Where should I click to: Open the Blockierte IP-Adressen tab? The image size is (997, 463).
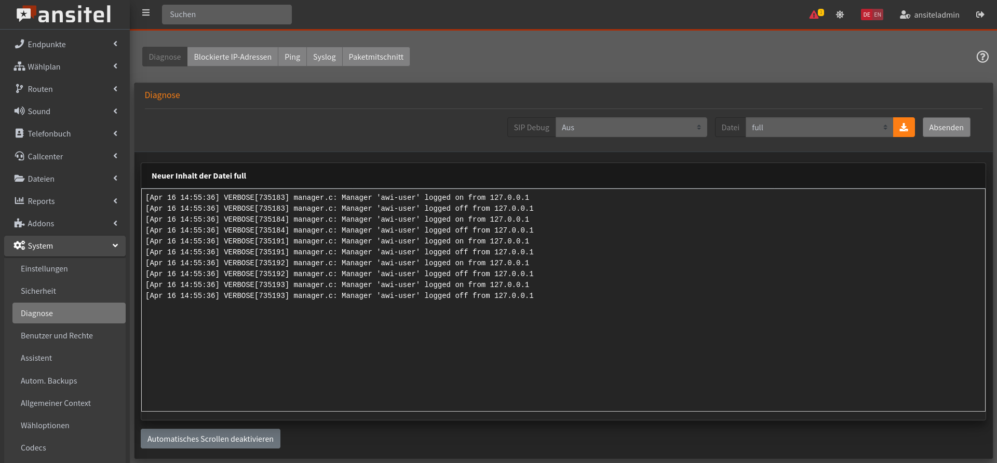pyautogui.click(x=232, y=57)
